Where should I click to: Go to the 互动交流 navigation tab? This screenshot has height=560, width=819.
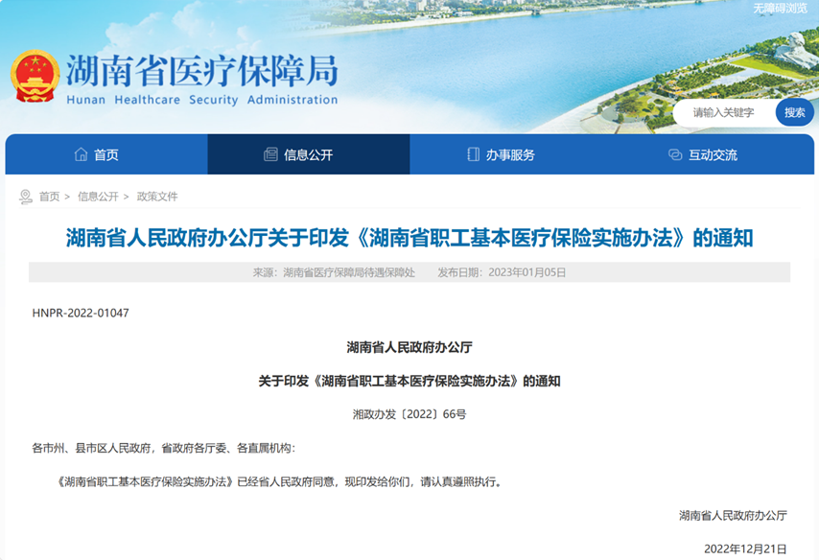click(x=713, y=154)
